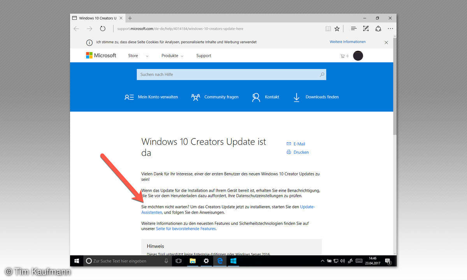
Task: Open the Edge Hub lines icon
Action: pos(354,28)
